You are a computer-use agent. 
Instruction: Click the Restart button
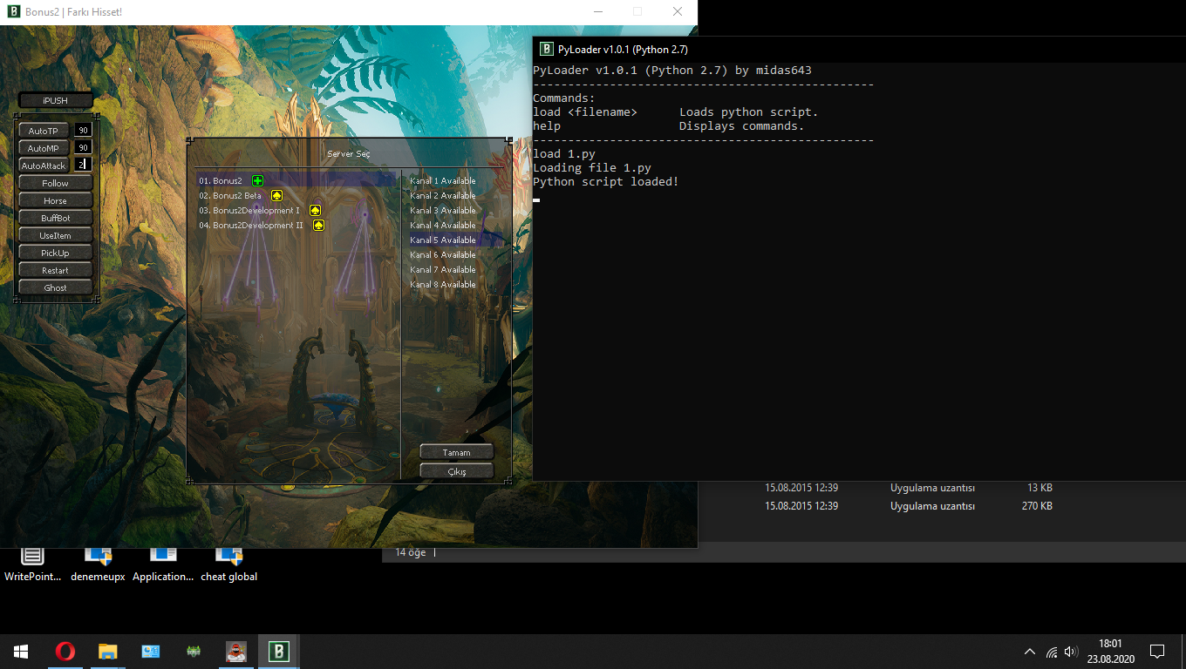tap(55, 270)
